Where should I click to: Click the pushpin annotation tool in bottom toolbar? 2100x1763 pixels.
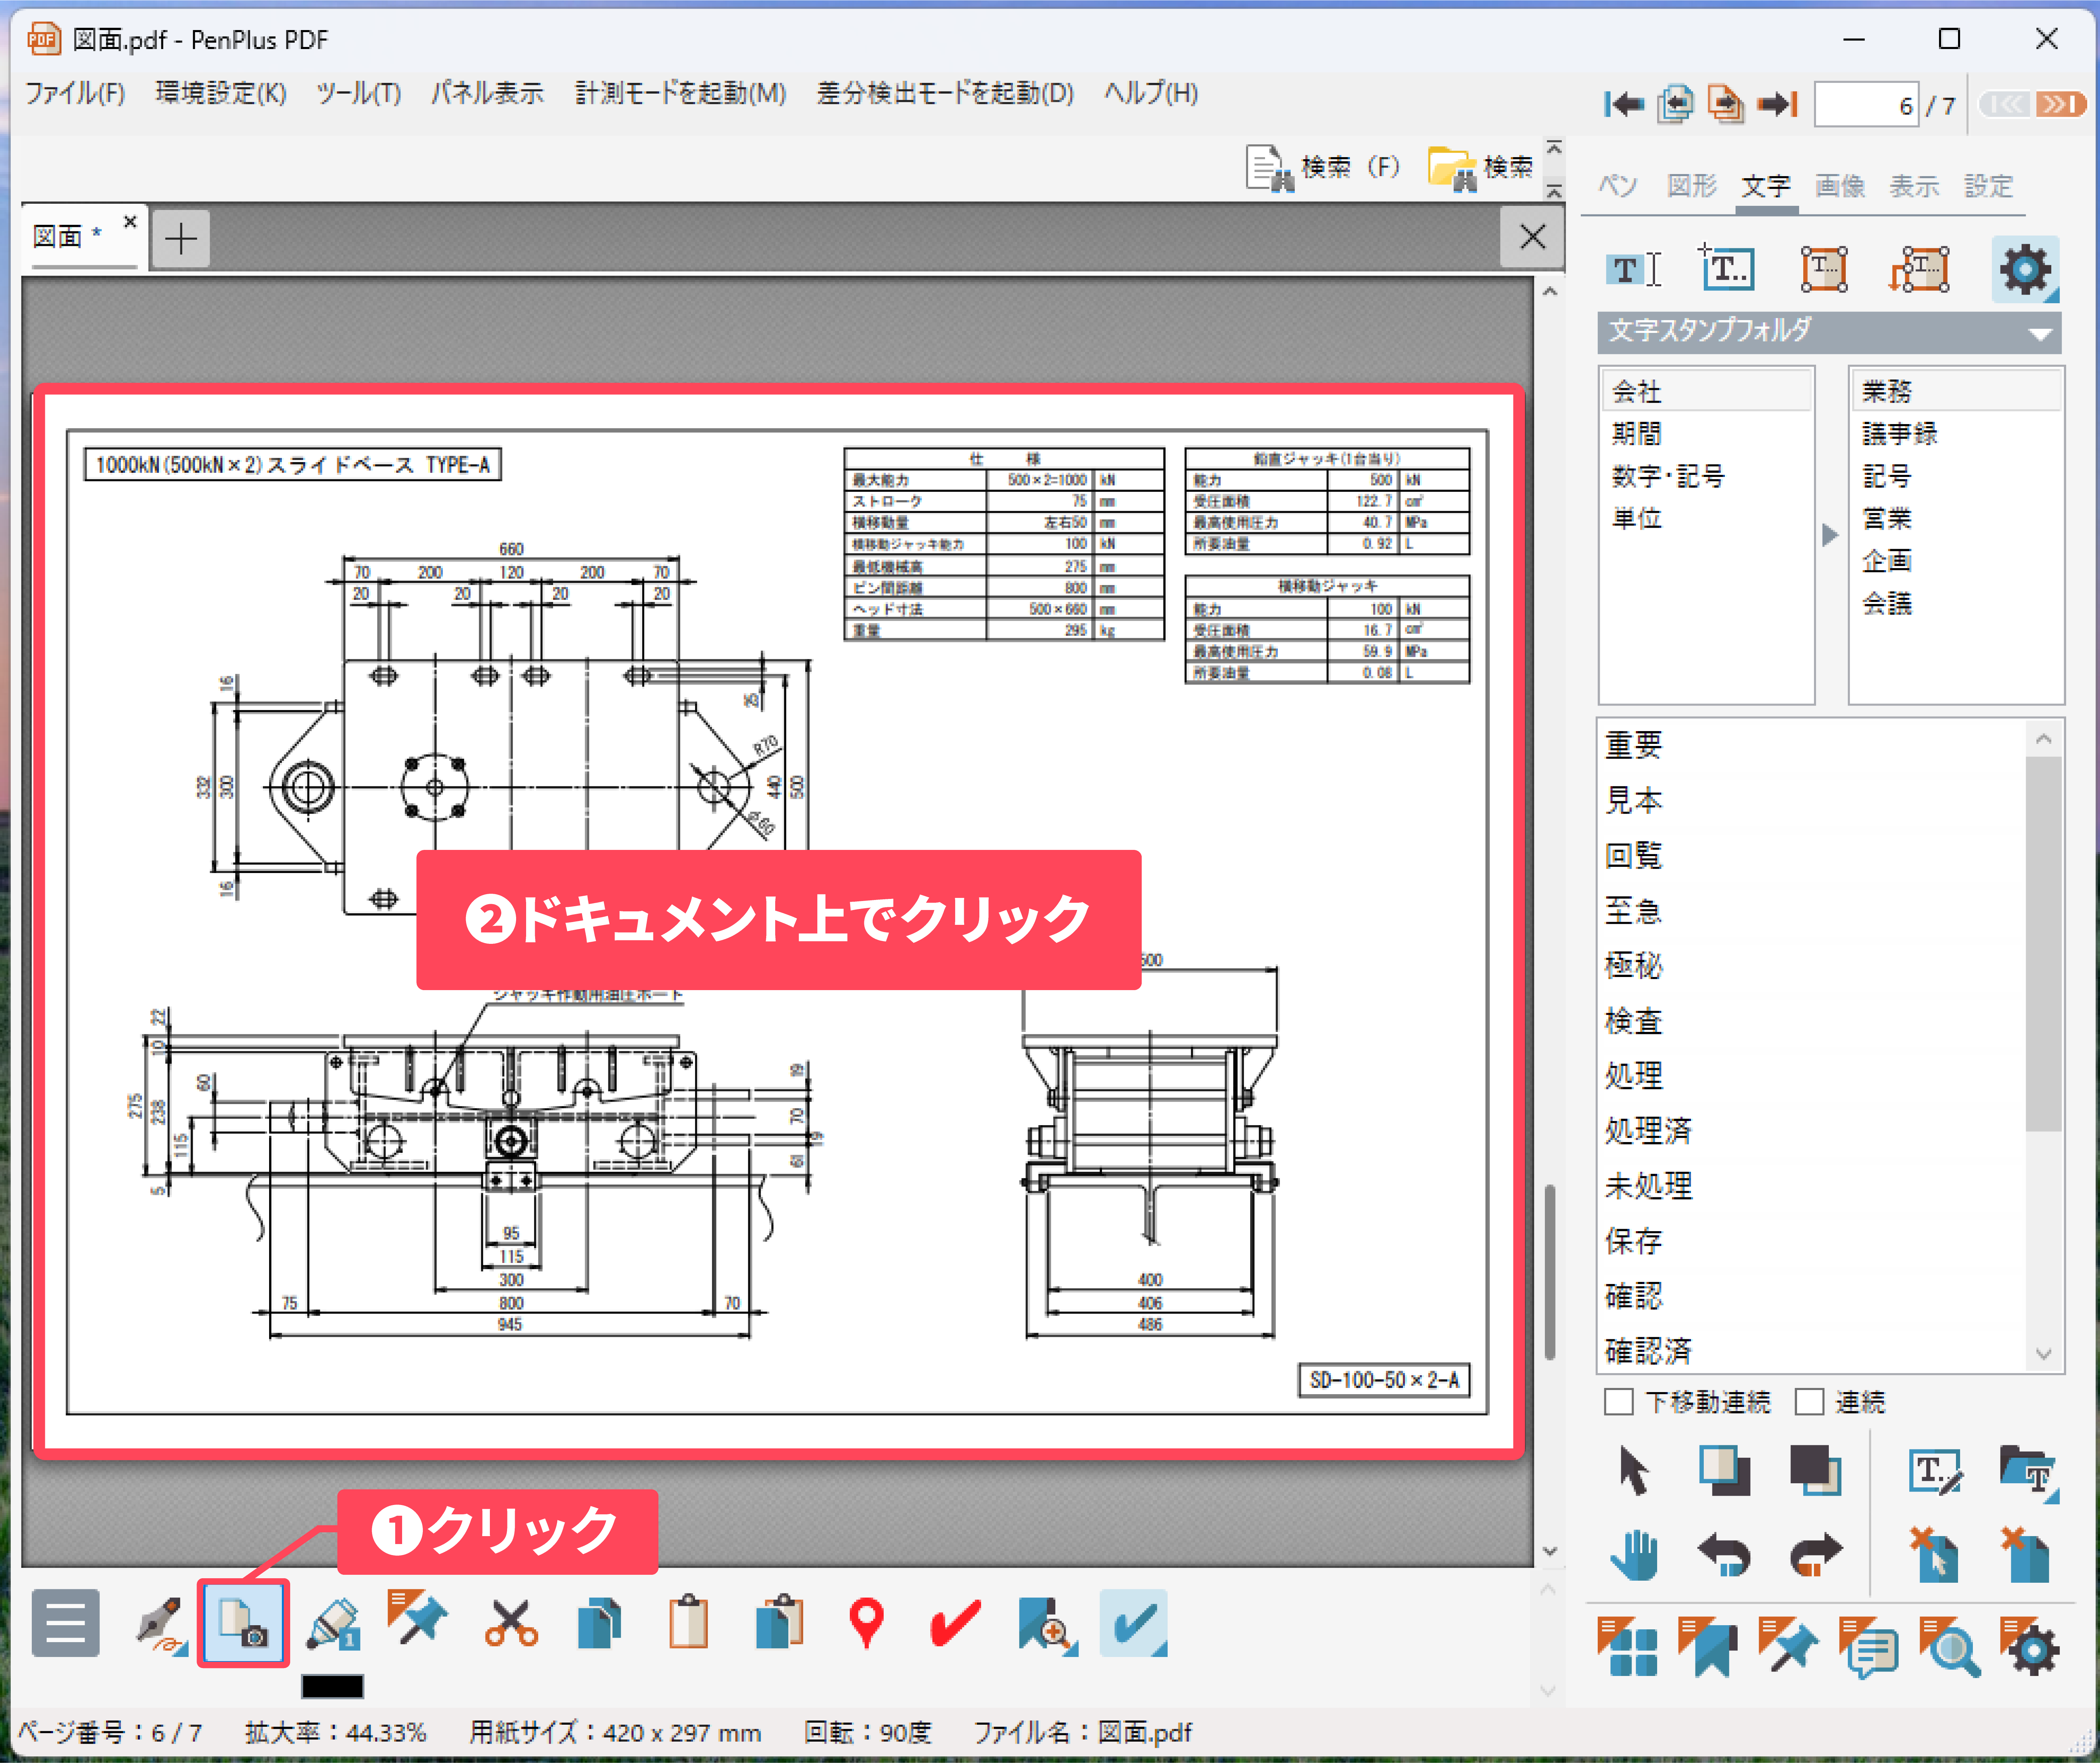pyautogui.click(x=418, y=1618)
